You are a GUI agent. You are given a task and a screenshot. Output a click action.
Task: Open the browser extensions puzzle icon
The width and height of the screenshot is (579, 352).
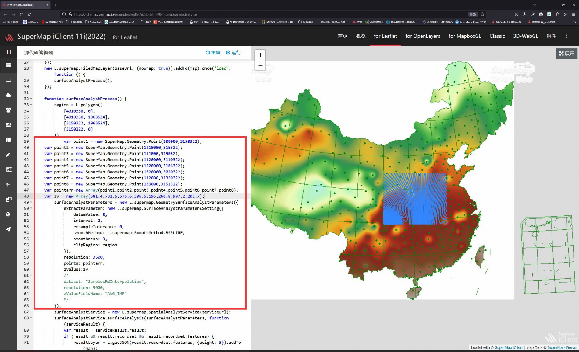pos(557,14)
